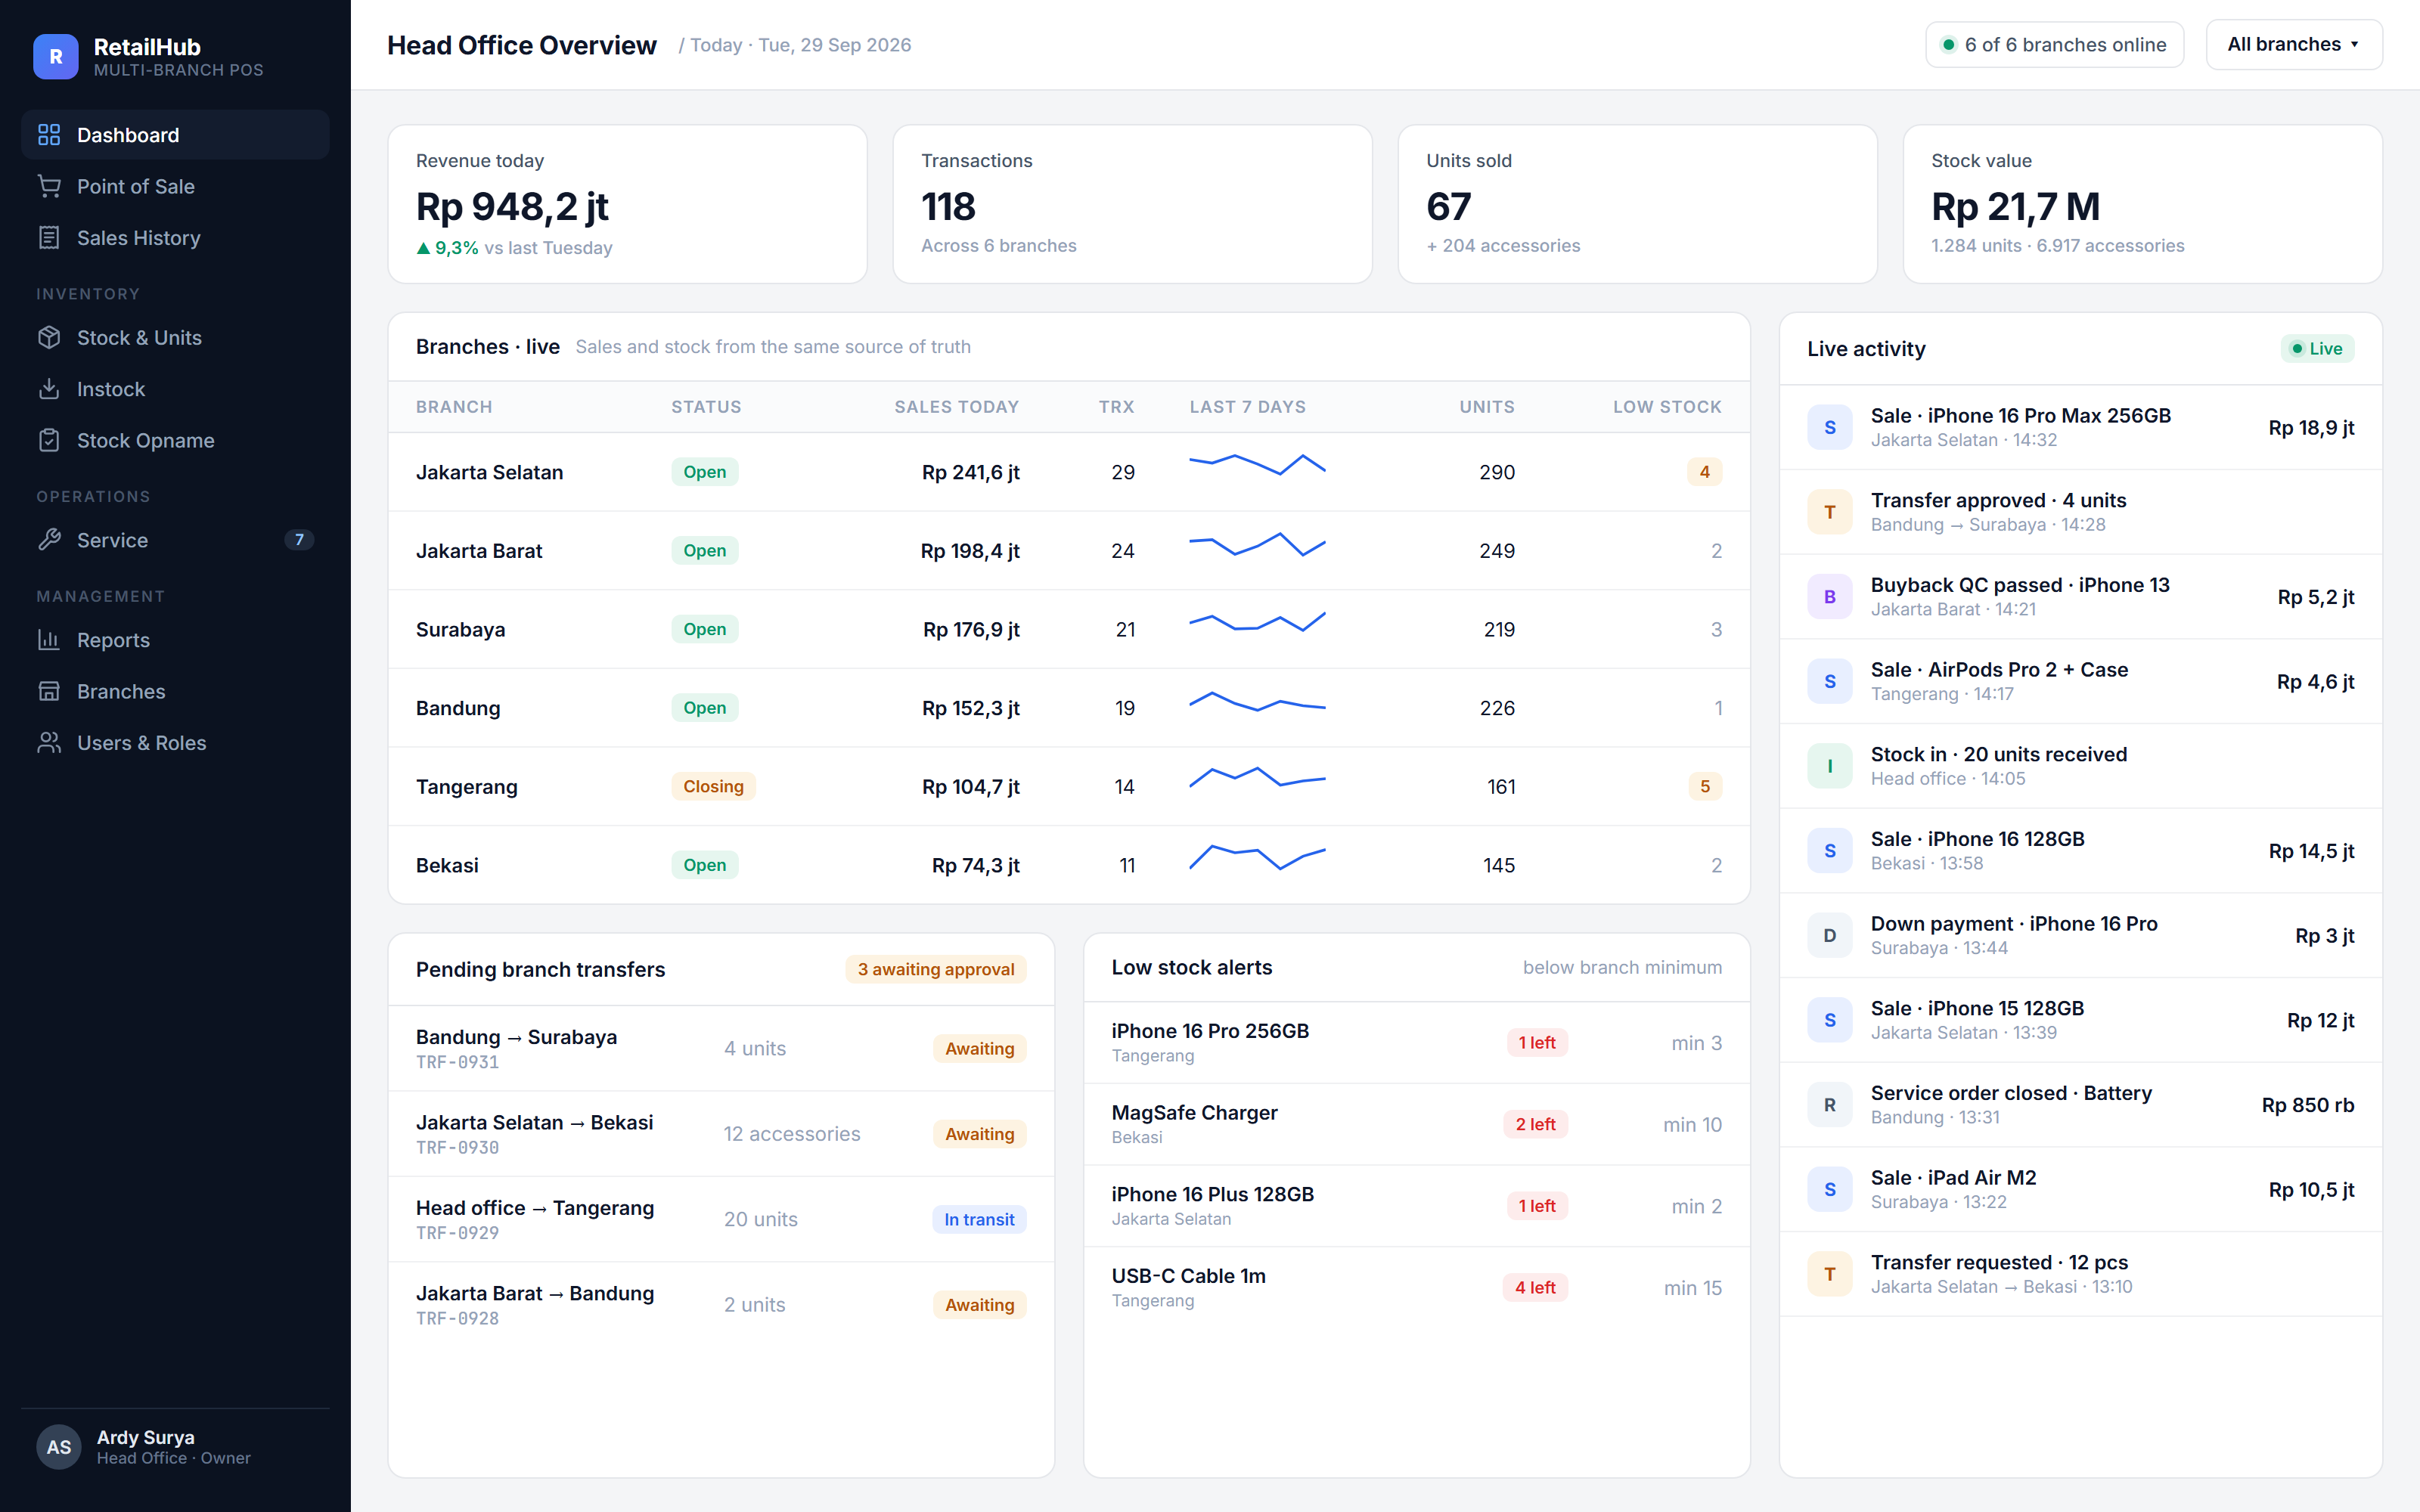This screenshot has width=2420, height=1512.
Task: Click the 6 of 6 branches online badge
Action: 2054,45
